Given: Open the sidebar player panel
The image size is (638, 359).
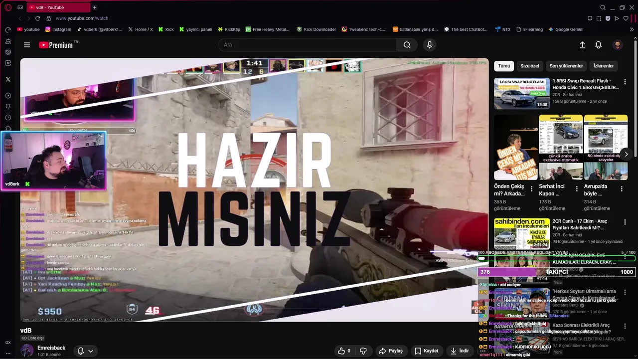Looking at the screenshot, I should 8,95.
